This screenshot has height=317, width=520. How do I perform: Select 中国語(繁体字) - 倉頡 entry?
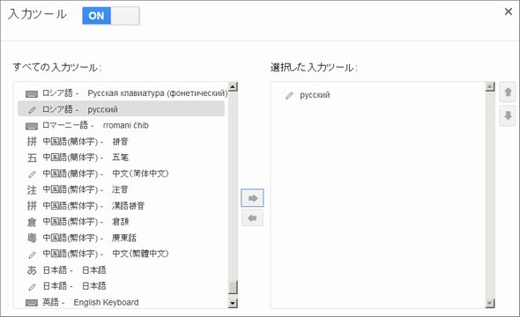click(121, 222)
